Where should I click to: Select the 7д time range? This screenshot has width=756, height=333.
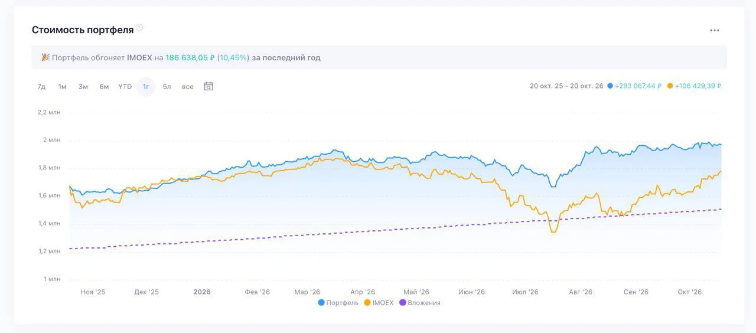pyautogui.click(x=41, y=87)
